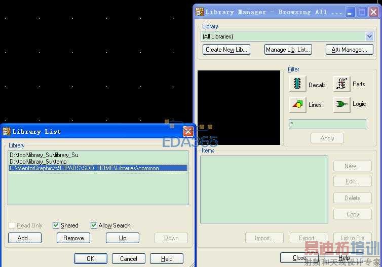This screenshot has width=382, height=267.
Task: Click the Apply filter button
Action: (327, 138)
